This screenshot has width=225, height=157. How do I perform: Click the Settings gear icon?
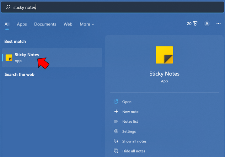point(116,131)
